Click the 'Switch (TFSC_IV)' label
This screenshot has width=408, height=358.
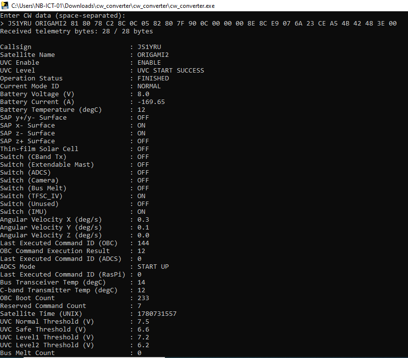coord(31,196)
